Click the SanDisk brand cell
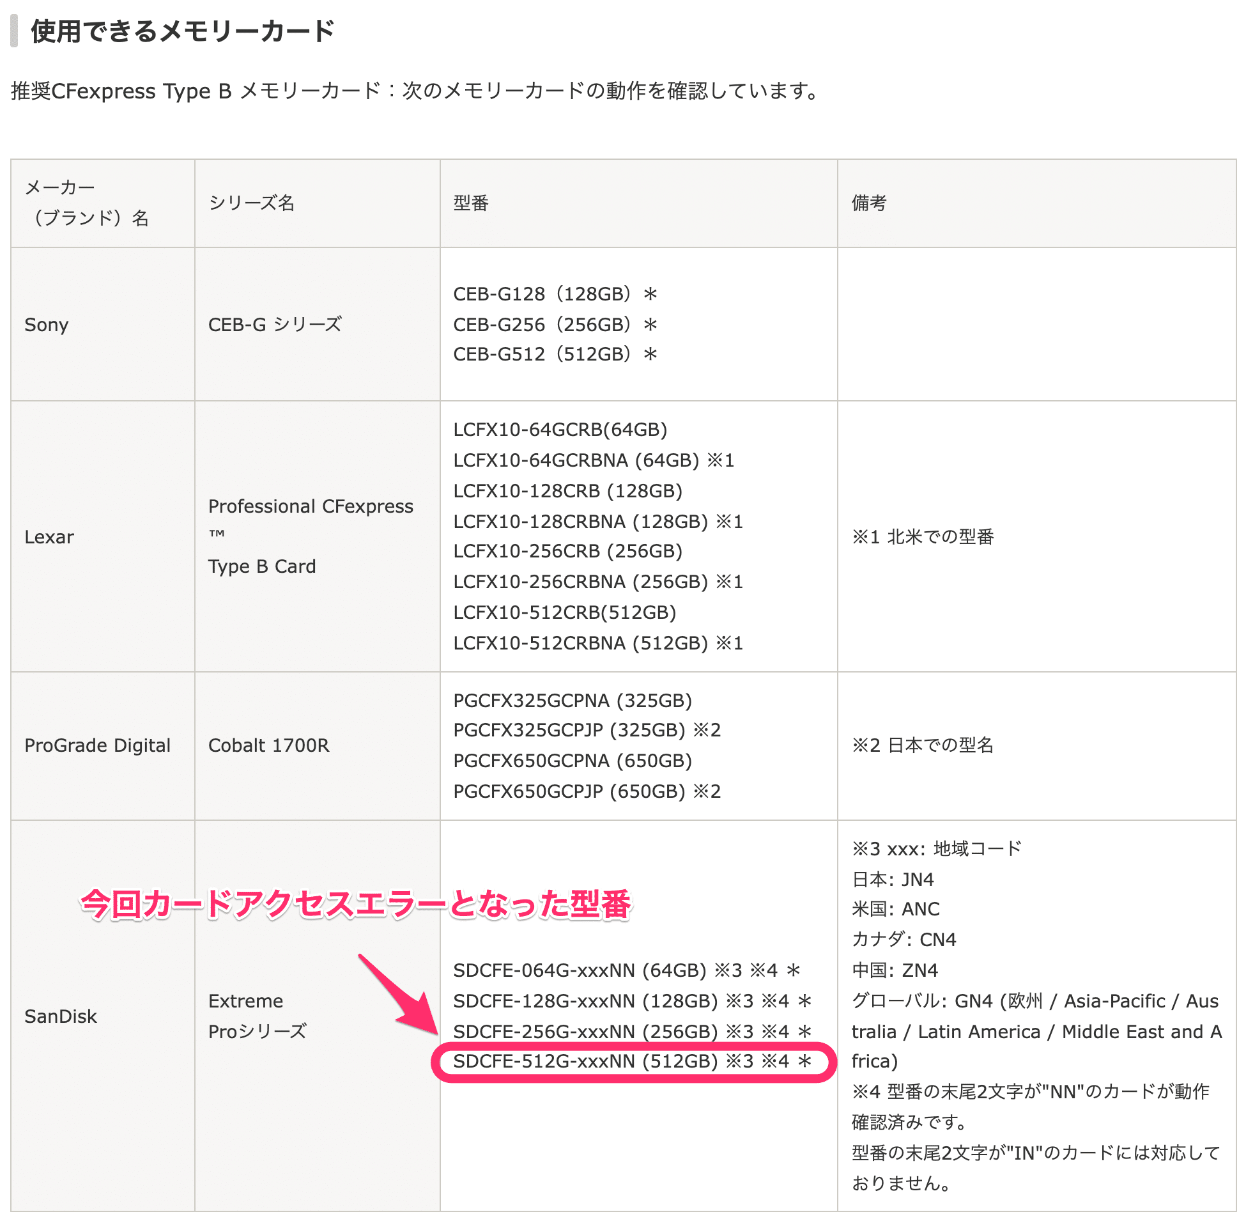 (x=61, y=1016)
